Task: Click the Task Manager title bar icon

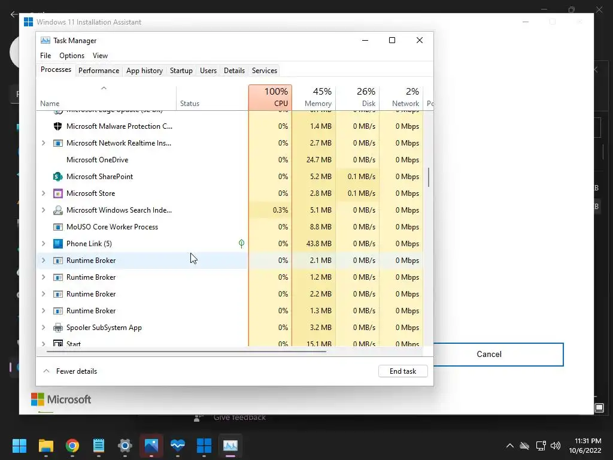Action: click(x=45, y=40)
